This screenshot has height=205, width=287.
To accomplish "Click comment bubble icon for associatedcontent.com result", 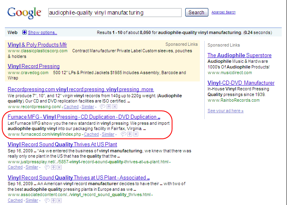I will pos(47,201).
